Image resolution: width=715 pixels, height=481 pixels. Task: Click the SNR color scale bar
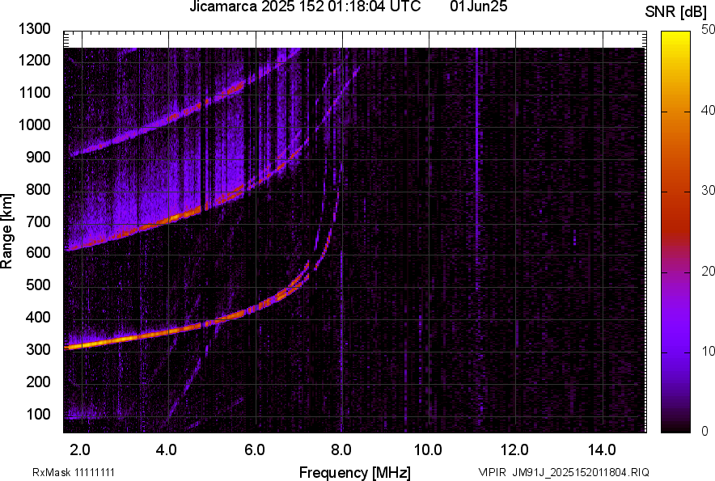point(676,232)
